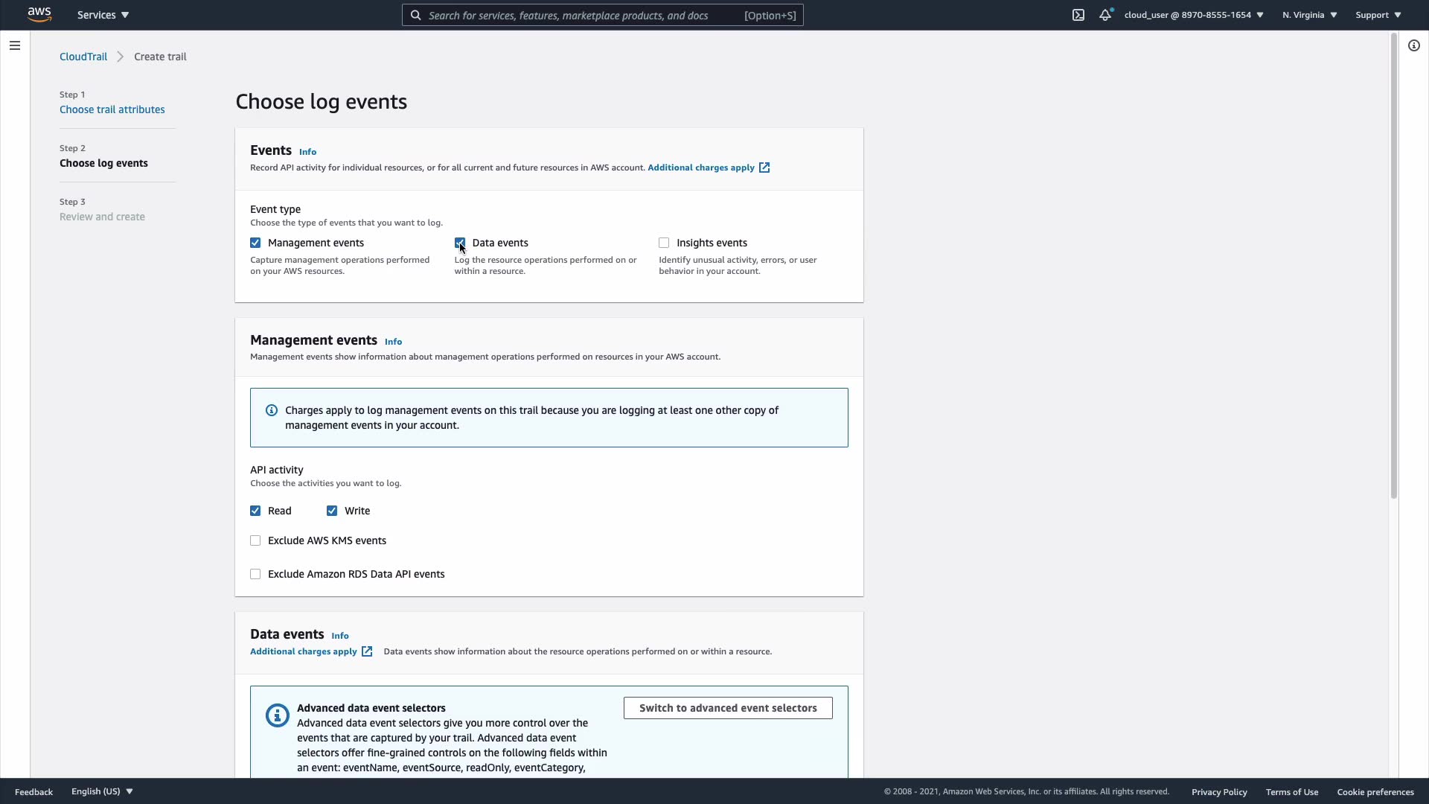The image size is (1429, 804).
Task: Expand the Services dropdown
Action: tap(103, 15)
